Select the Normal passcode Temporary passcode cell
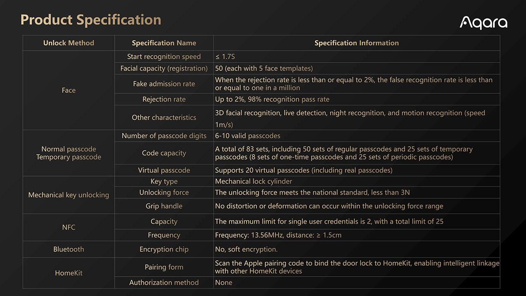Screen dimensions: 526x296 tap(69, 153)
